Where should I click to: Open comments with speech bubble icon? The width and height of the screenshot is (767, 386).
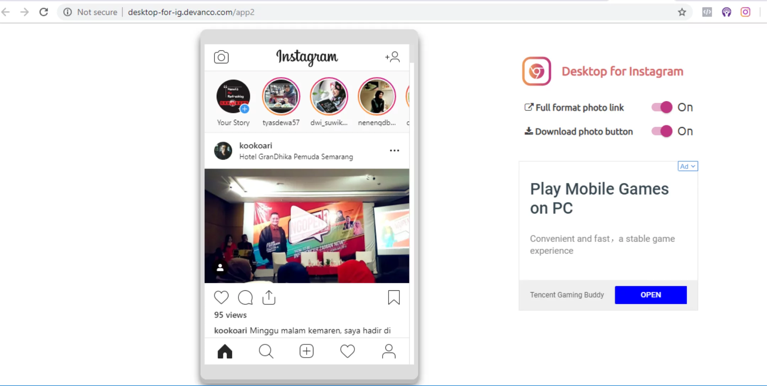click(x=245, y=297)
